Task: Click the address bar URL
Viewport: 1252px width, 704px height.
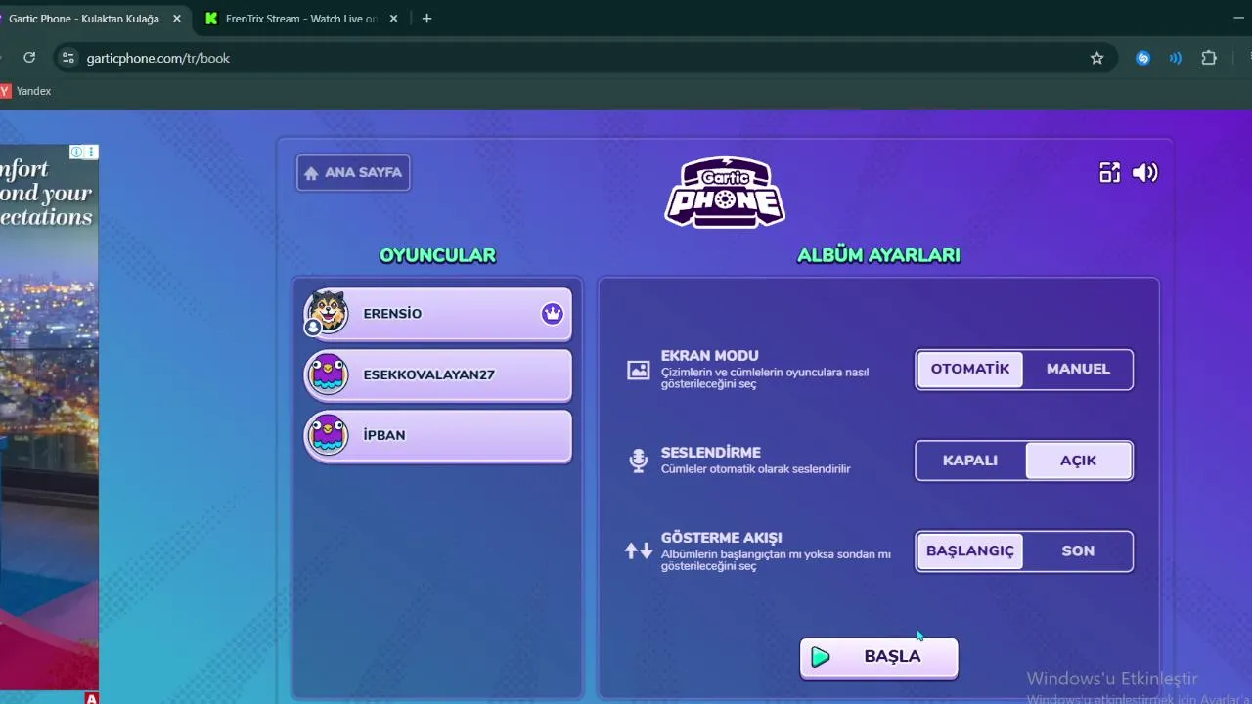Action: click(x=158, y=58)
